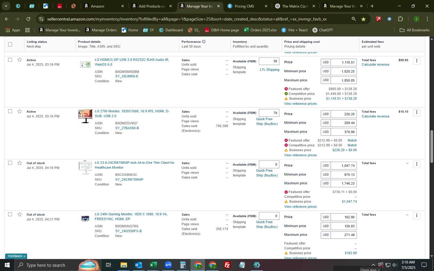Screen dimensions: 434x271
Task: Open the Orders 2025.xlsx bookmark
Action: click(260, 30)
